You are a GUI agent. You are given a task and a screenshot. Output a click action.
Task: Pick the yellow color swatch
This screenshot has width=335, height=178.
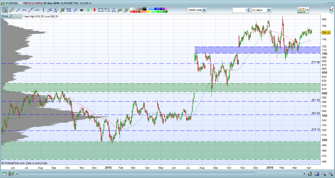pyautogui.click(x=150, y=11)
